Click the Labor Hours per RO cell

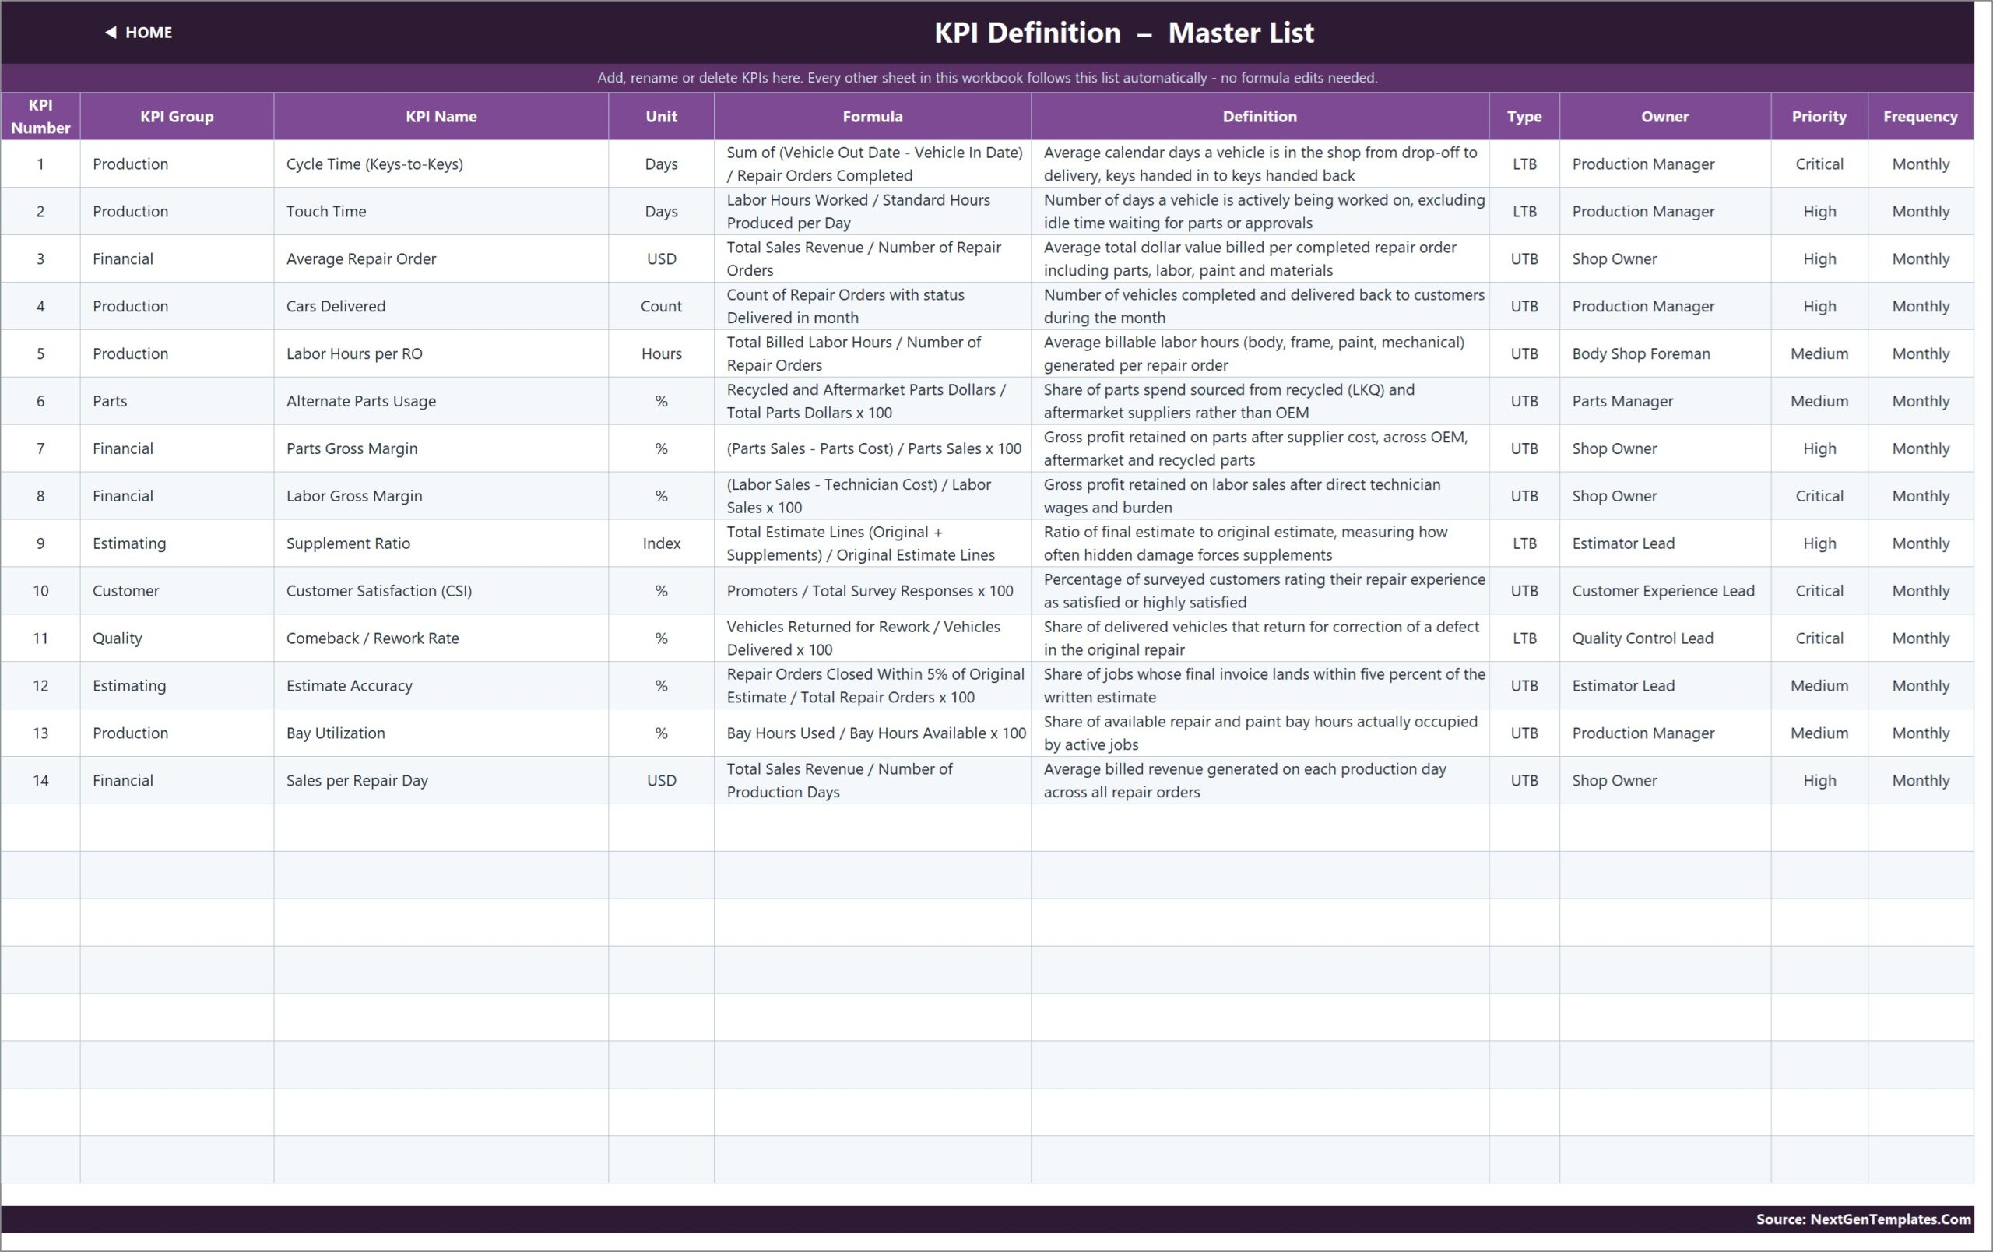click(441, 353)
